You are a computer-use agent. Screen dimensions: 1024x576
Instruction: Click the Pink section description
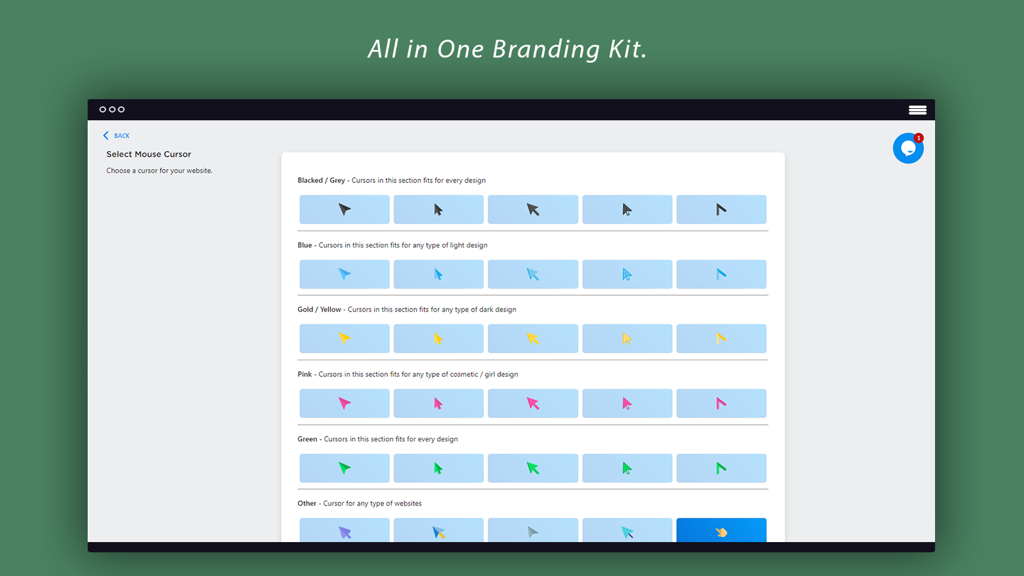tap(419, 374)
